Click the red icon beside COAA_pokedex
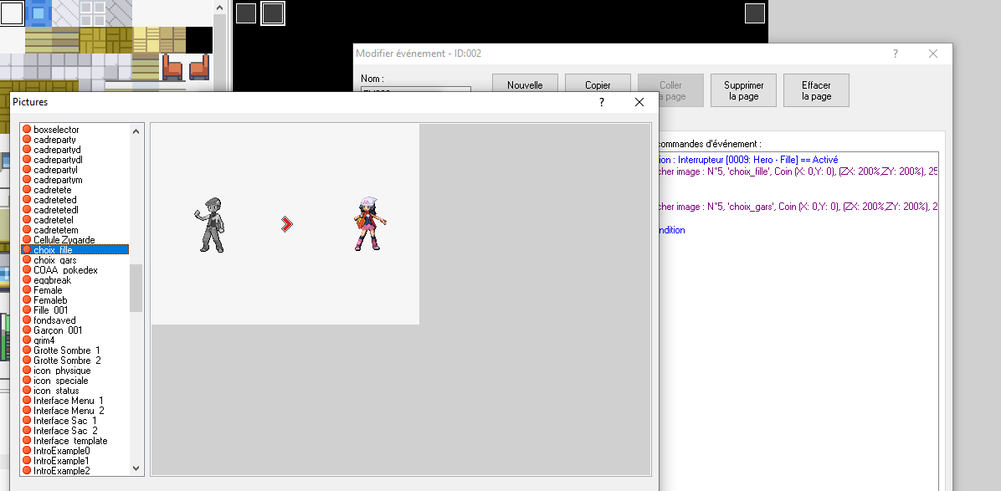Viewport: 1001px width, 491px height. pos(27,270)
